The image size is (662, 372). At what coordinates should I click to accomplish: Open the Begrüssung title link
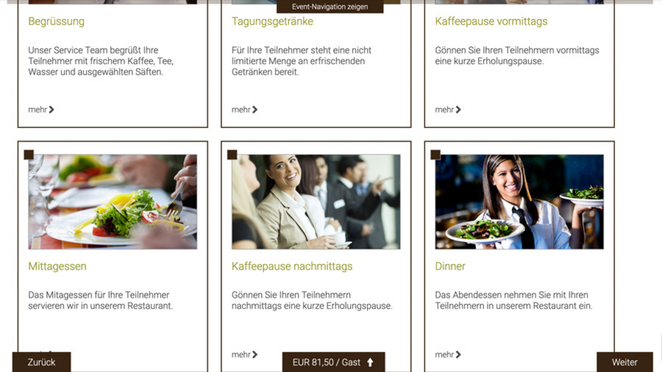(56, 21)
